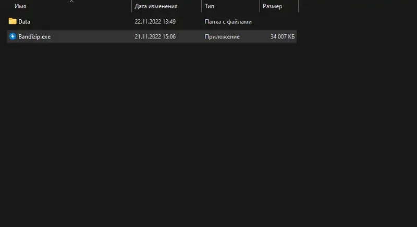
Task: Click the date 22.11.2022 13:49 cell
Action: point(155,22)
